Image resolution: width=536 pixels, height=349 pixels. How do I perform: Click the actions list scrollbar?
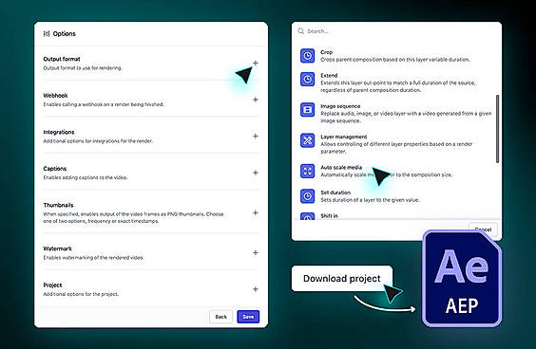[497, 129]
